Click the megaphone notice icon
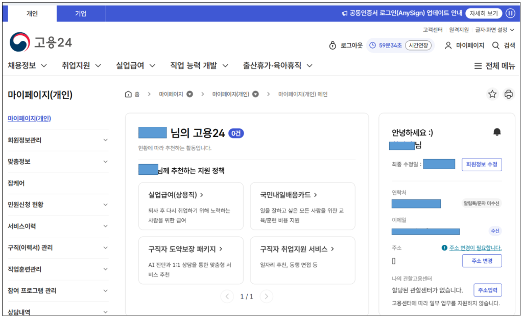 [345, 13]
